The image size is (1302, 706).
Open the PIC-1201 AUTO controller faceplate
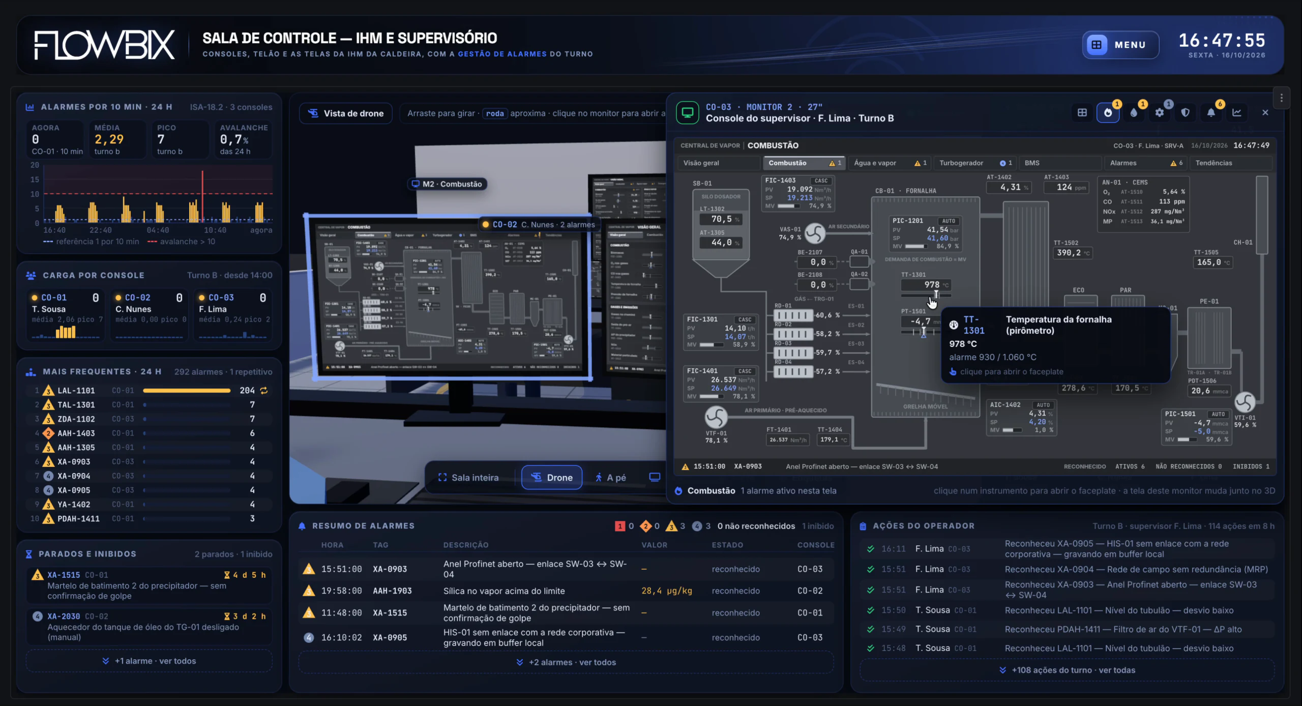[x=925, y=233]
